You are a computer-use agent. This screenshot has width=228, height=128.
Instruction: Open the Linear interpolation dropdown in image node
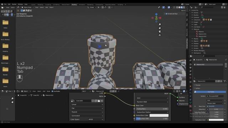87,105
